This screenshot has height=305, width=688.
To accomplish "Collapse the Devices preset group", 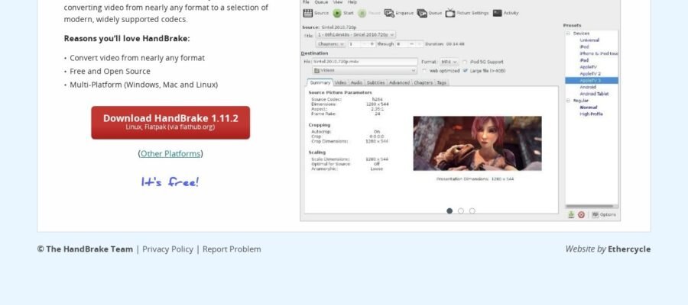I will tap(568, 34).
